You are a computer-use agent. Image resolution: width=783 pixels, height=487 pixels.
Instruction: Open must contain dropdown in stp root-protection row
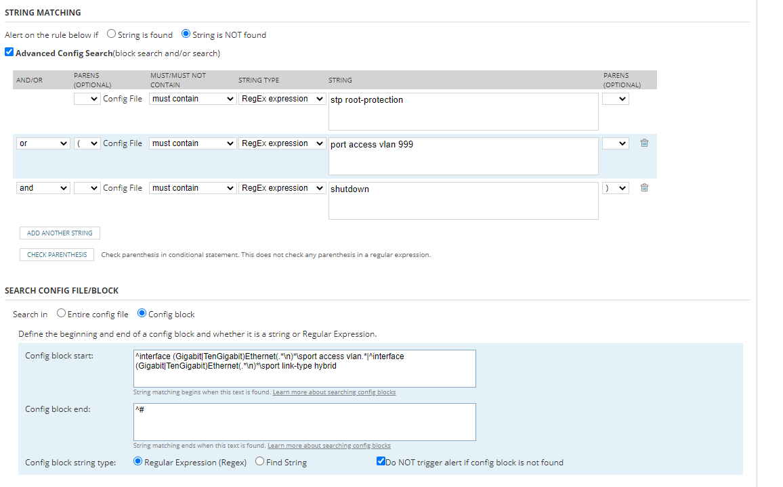click(x=192, y=99)
